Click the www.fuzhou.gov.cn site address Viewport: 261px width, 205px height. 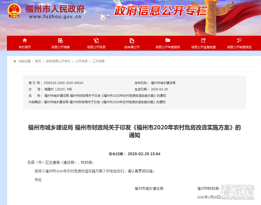(55, 17)
